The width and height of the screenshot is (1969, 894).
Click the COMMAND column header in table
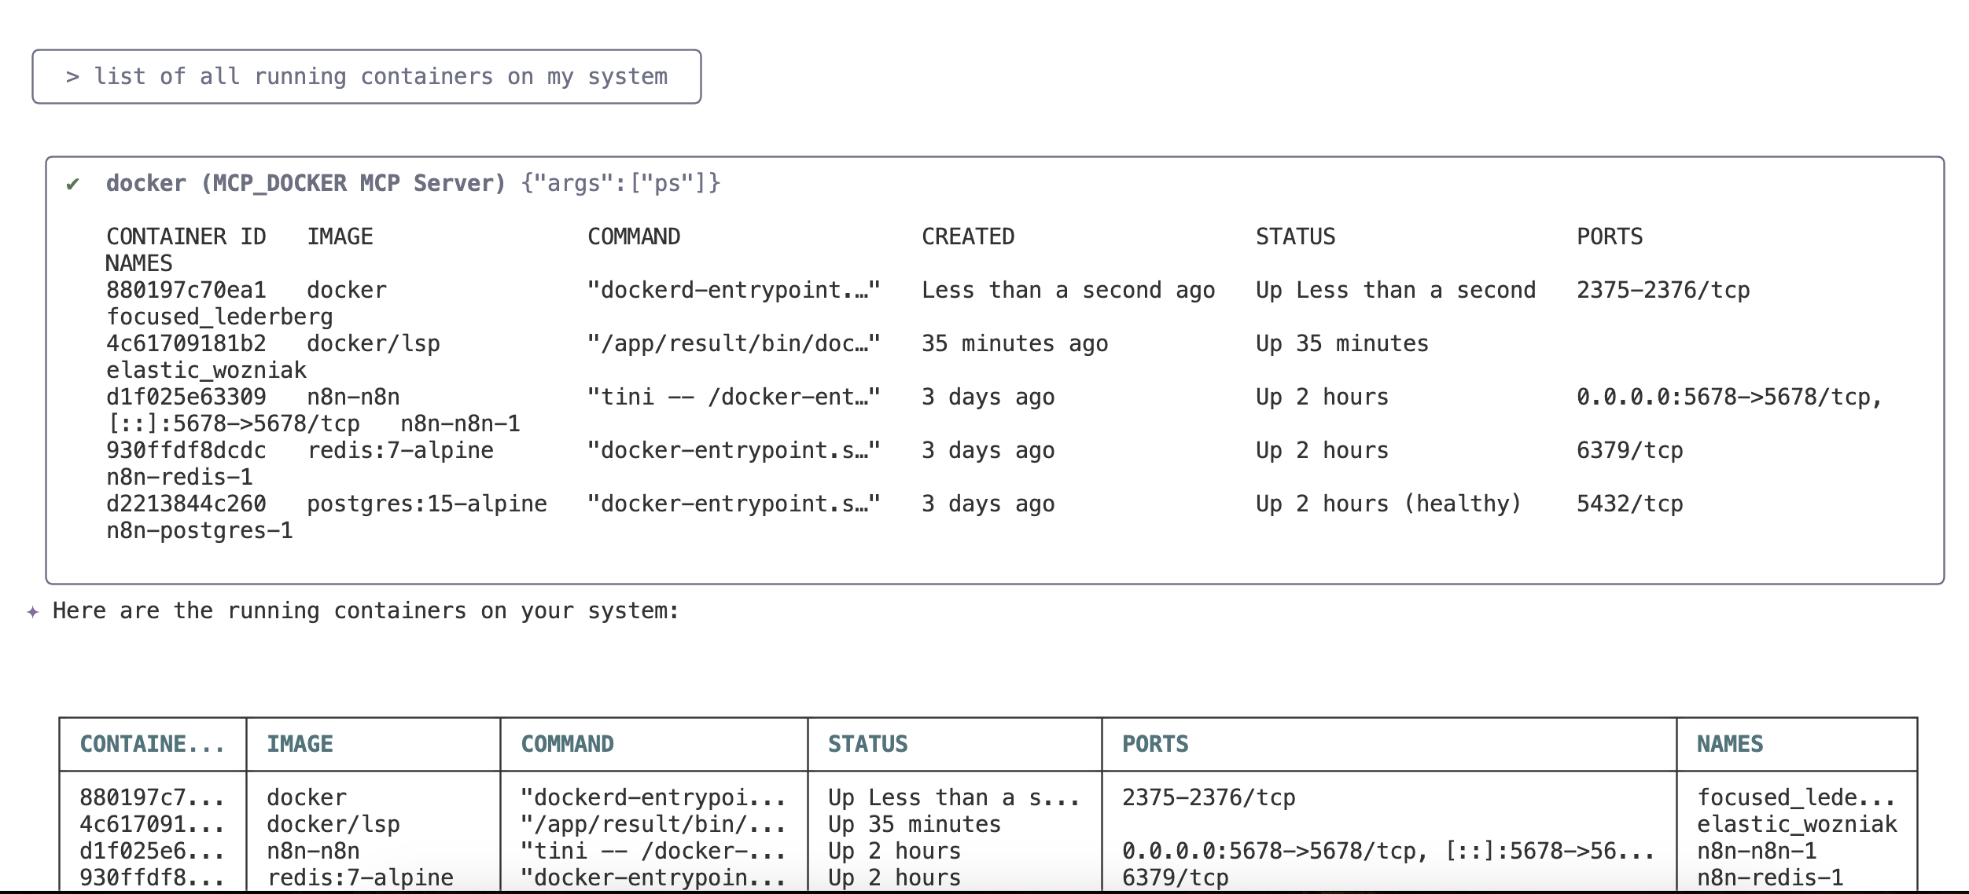pyautogui.click(x=567, y=744)
